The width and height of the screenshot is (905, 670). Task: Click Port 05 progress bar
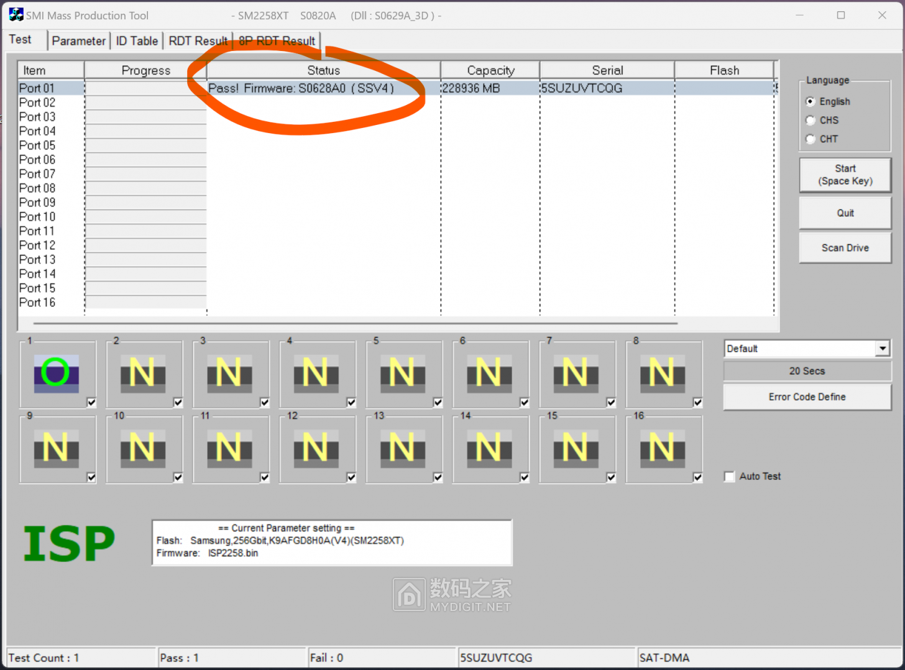[x=145, y=145]
